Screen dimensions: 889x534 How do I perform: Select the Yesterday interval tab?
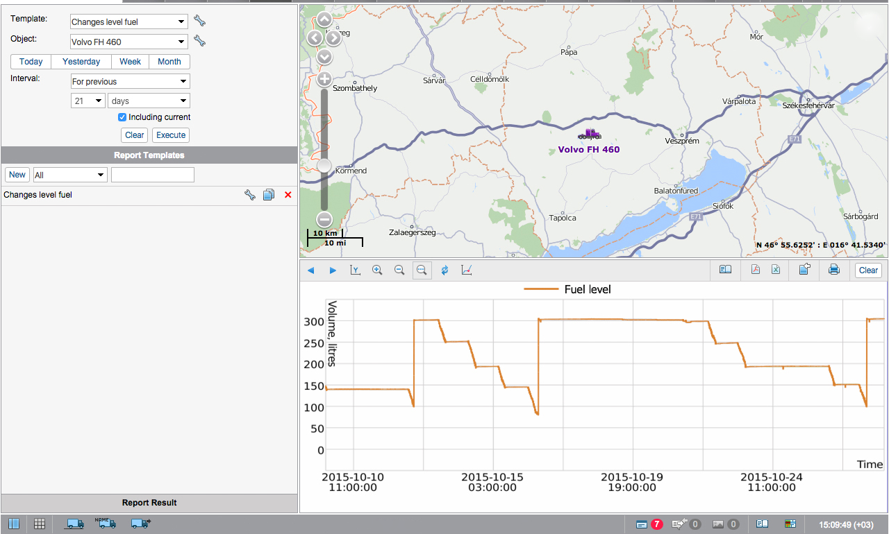[81, 62]
